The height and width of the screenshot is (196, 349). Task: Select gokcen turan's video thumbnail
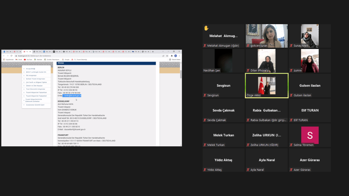click(267, 36)
